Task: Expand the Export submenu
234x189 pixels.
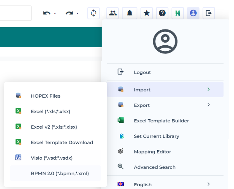Action: tap(208, 105)
